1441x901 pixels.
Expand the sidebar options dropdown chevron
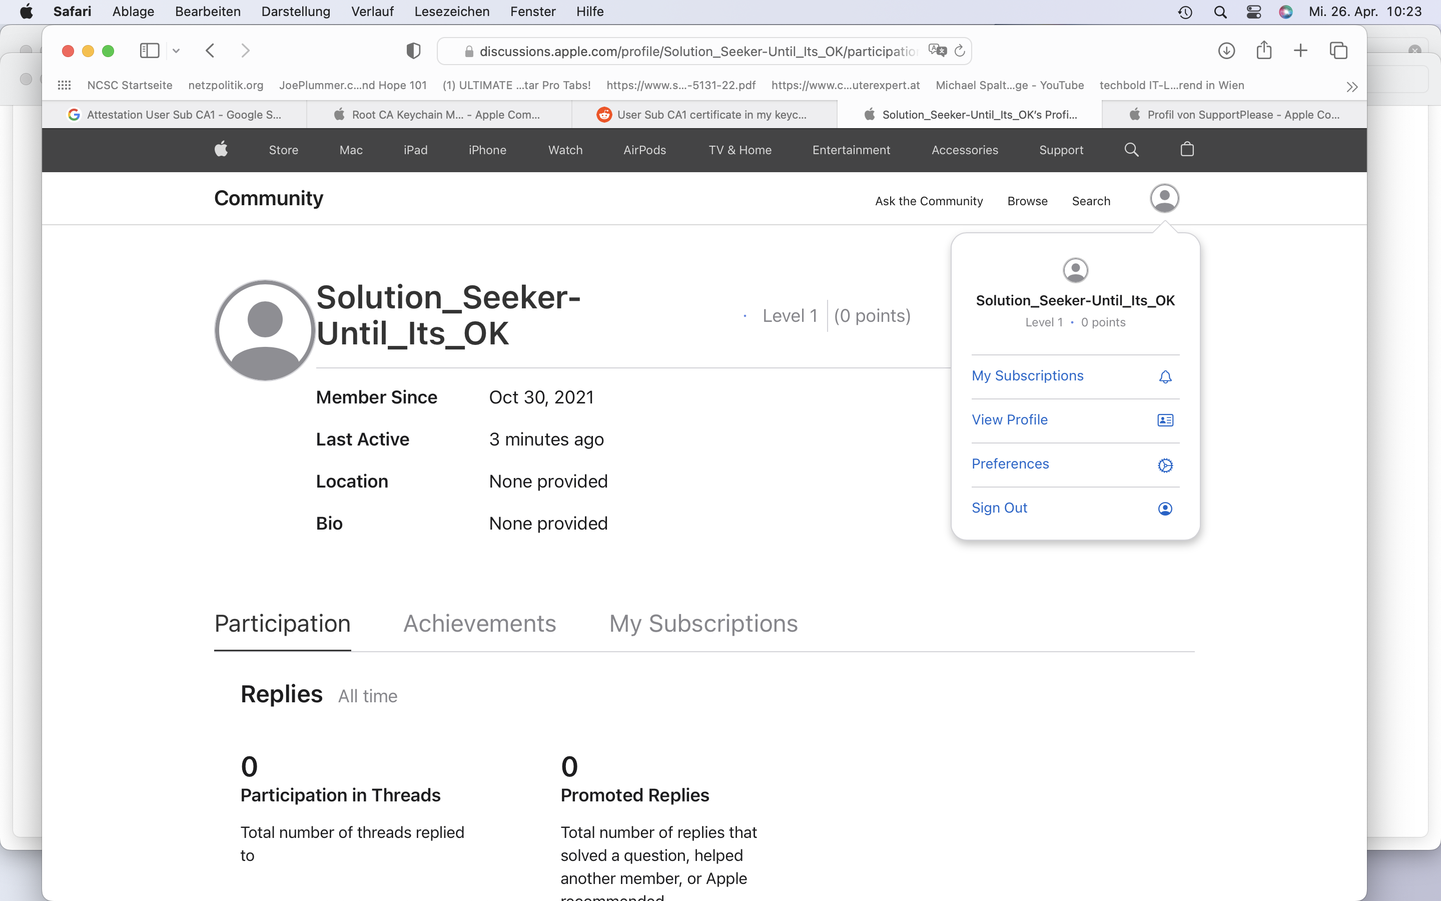(176, 51)
